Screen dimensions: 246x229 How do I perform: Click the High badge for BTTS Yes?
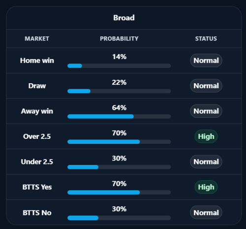pos(206,187)
